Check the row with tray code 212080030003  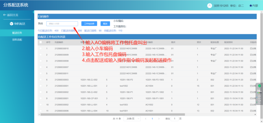coord(40,80)
